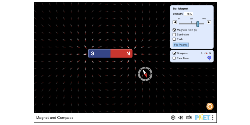Enable the Field Meter checkbox
Viewport: 250px width, 125px height.
click(x=175, y=58)
